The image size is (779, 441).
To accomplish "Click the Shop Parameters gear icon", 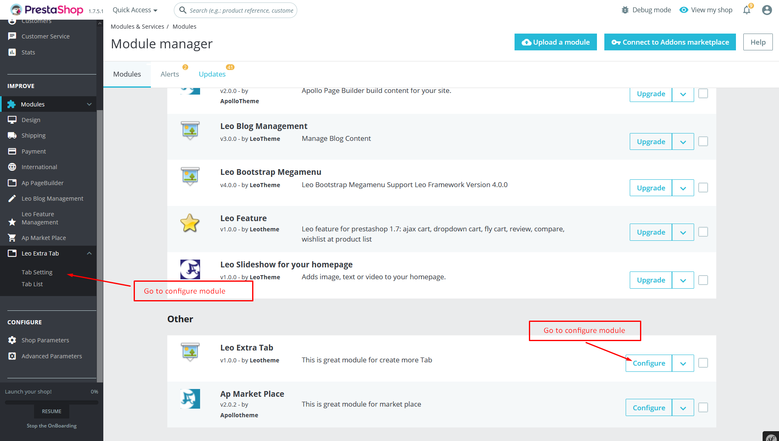I will (12, 340).
